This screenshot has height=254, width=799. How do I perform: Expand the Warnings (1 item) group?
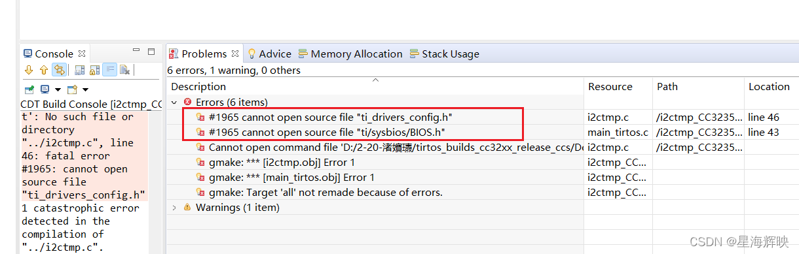tap(174, 207)
